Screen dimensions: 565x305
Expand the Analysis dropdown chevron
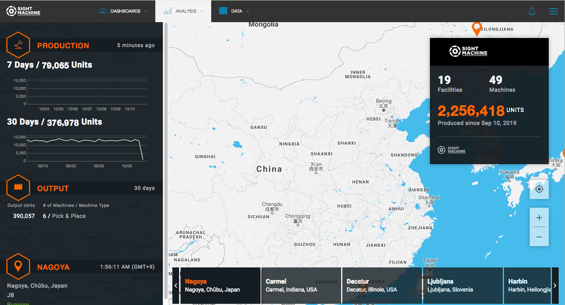pyautogui.click(x=202, y=11)
